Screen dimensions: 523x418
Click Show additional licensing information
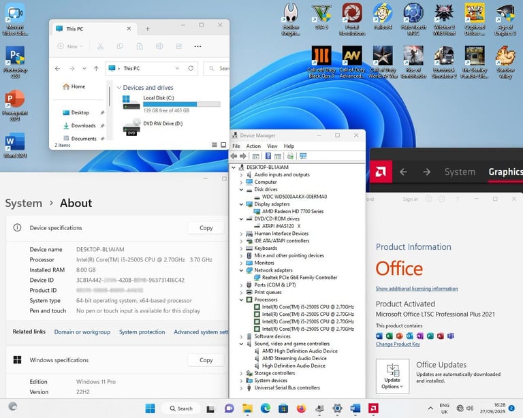pos(417,289)
